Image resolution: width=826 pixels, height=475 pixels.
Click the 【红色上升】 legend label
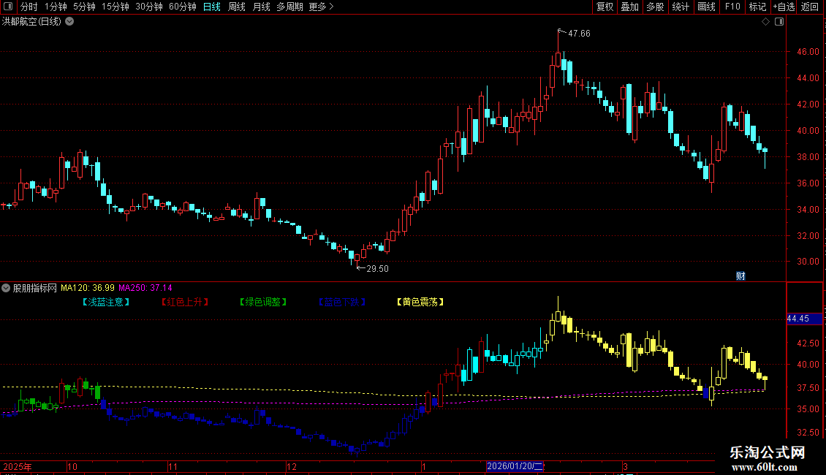185,303
